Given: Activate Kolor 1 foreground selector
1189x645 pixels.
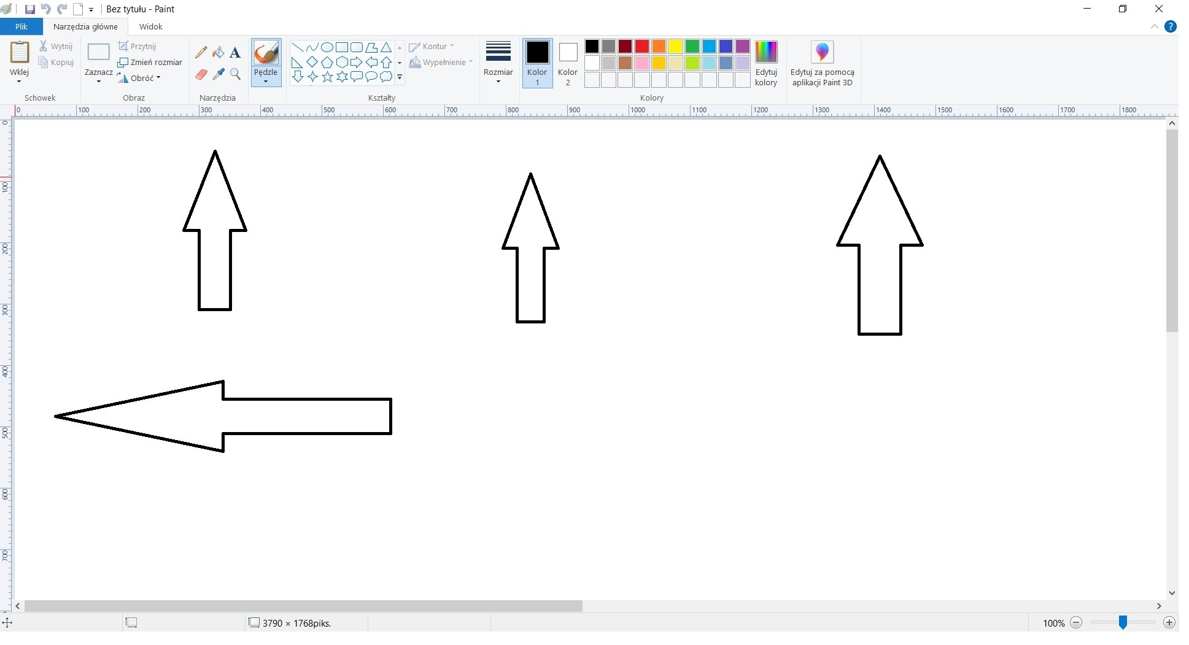Looking at the screenshot, I should [x=537, y=63].
